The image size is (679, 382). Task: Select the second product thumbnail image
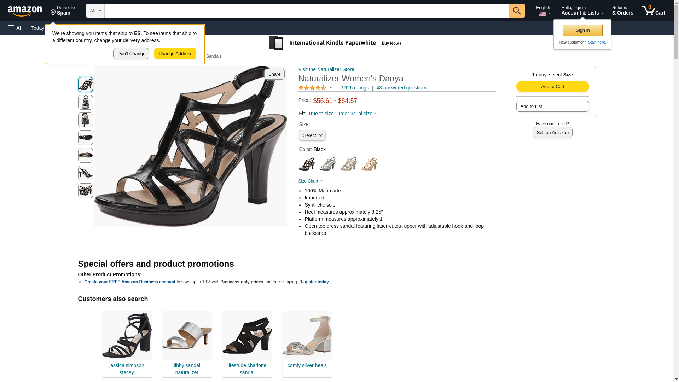click(85, 102)
